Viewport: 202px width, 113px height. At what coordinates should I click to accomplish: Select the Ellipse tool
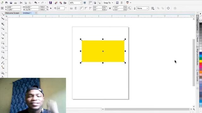(x=3, y=47)
